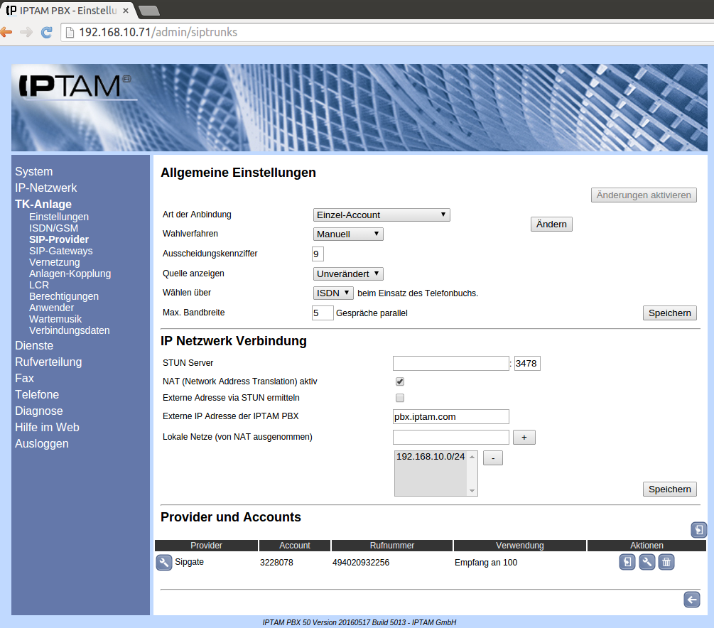Click Speichern under IP Netzwerk Verbindung
This screenshot has width=714, height=628.
coord(669,489)
